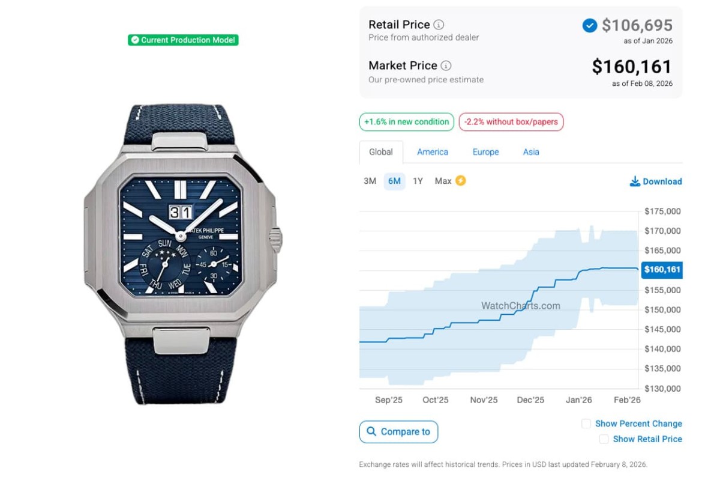Click the Download arrow icon

635,181
